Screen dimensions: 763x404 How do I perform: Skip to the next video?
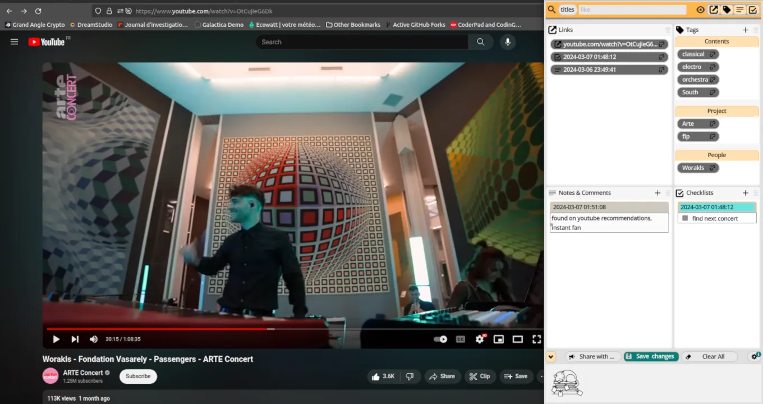pyautogui.click(x=75, y=339)
